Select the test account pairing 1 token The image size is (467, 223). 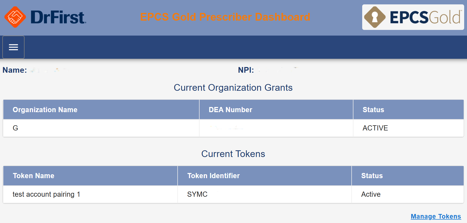point(46,194)
